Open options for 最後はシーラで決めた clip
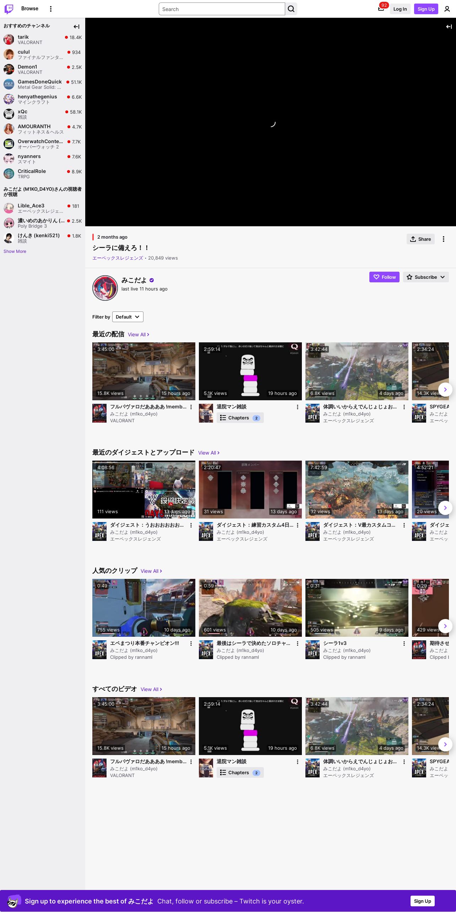 click(298, 644)
